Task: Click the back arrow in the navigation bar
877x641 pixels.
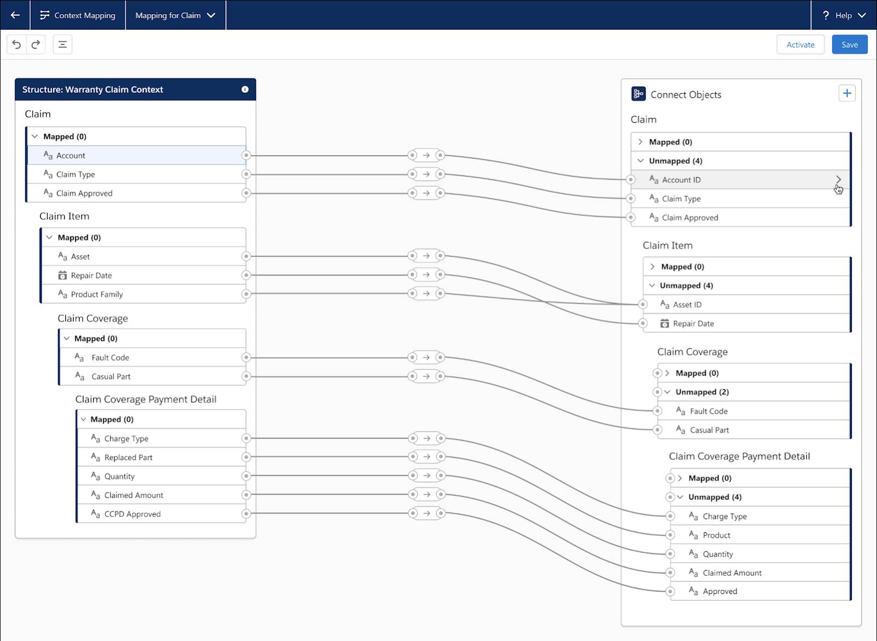Action: 14,15
